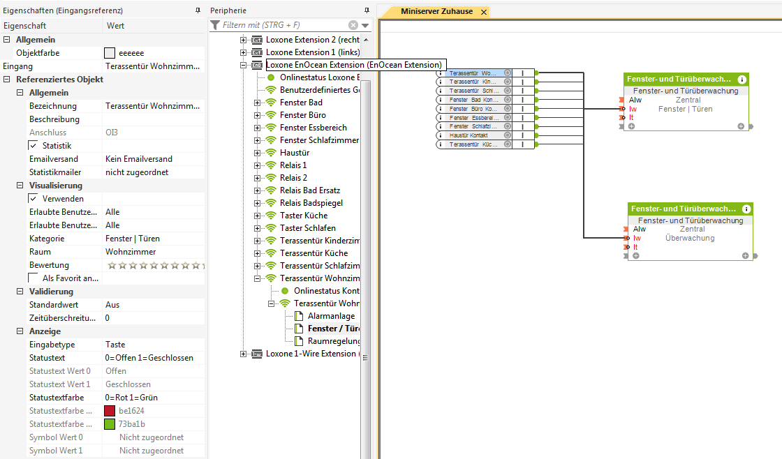782x459 pixels.
Task: Click the filter funnel icon in Peripherie
Action: click(x=215, y=25)
